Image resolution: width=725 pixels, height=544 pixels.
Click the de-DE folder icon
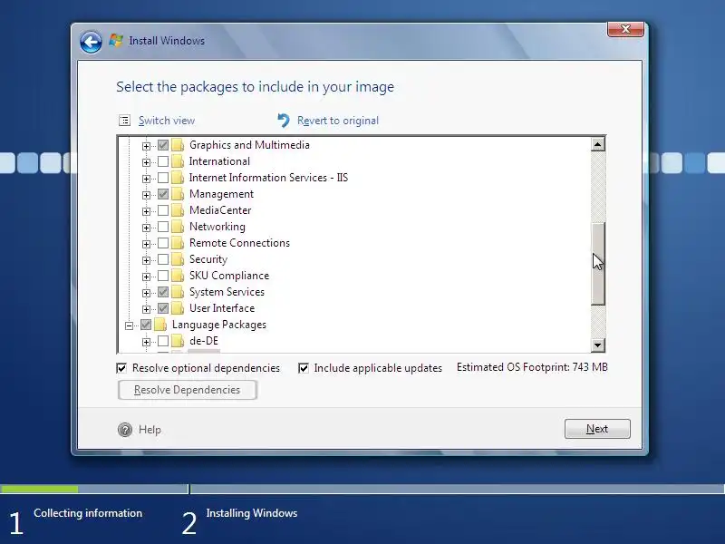pyautogui.click(x=178, y=341)
